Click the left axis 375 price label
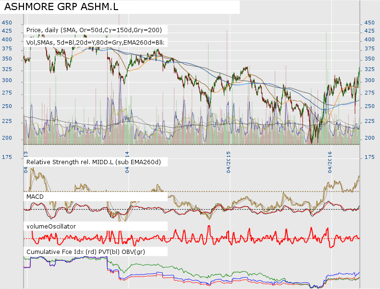The image size is (380, 289). (7, 48)
